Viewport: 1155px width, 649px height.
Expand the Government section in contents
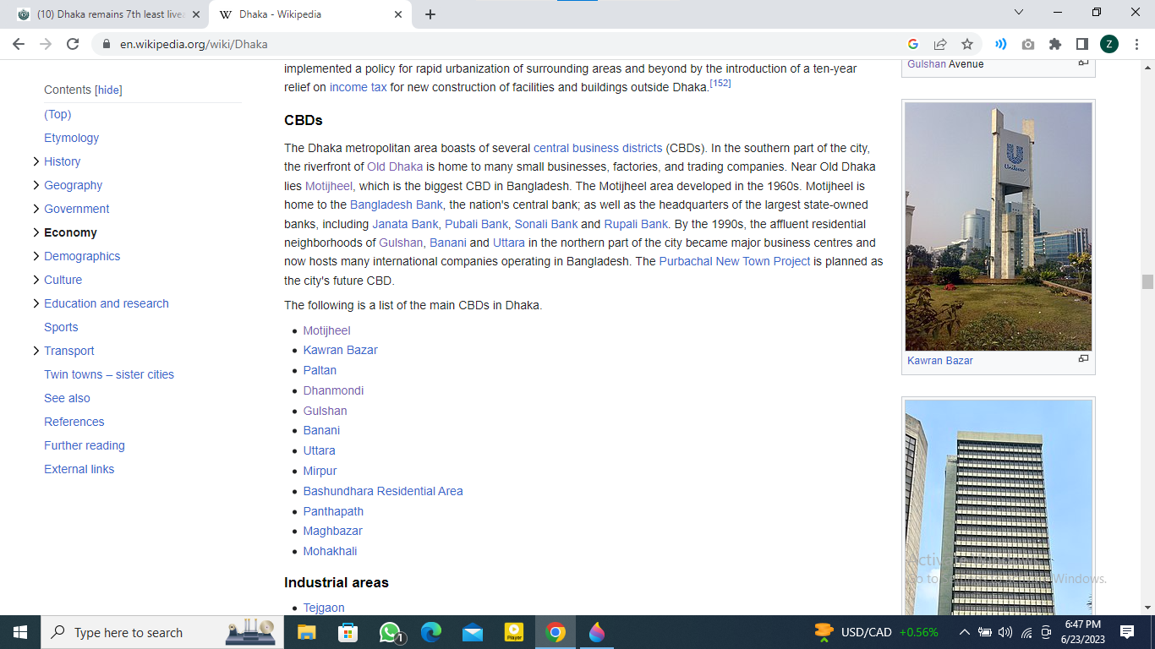pyautogui.click(x=36, y=209)
